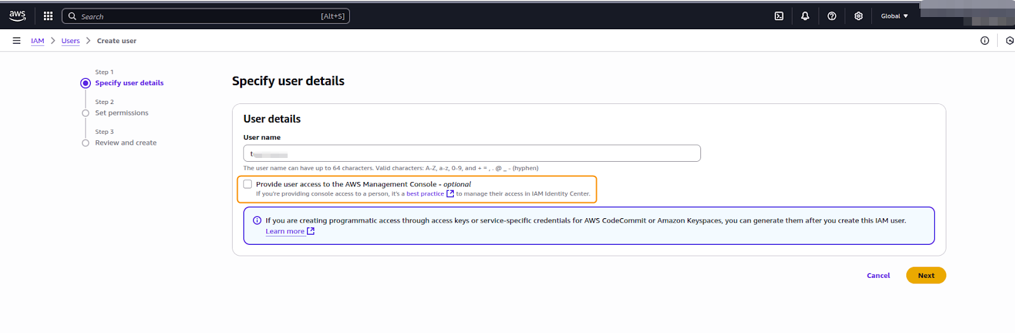Navigate to the Users breadcrumb
Screen dimensions: 1015x333
tap(71, 41)
